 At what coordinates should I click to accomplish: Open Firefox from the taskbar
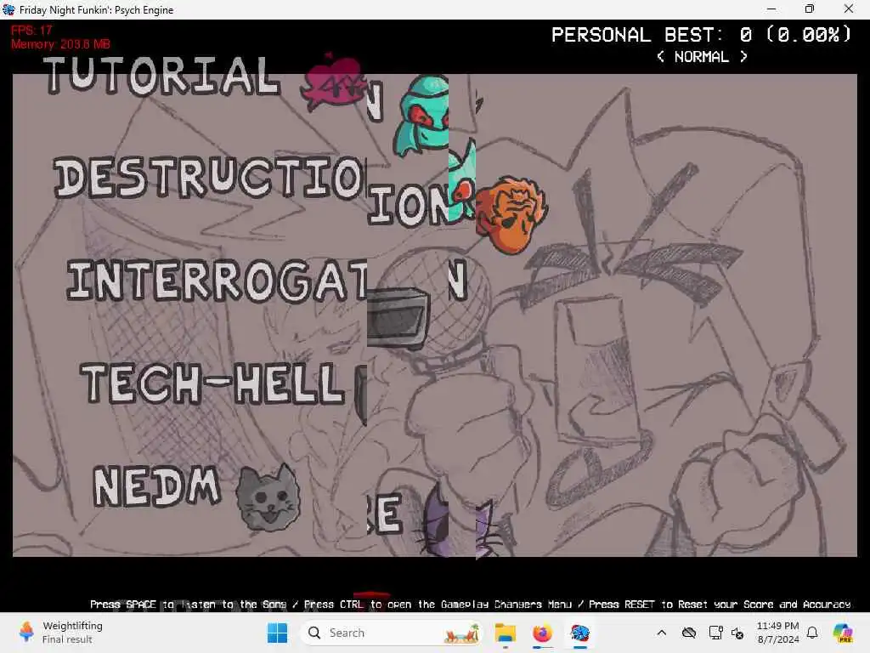coord(542,633)
